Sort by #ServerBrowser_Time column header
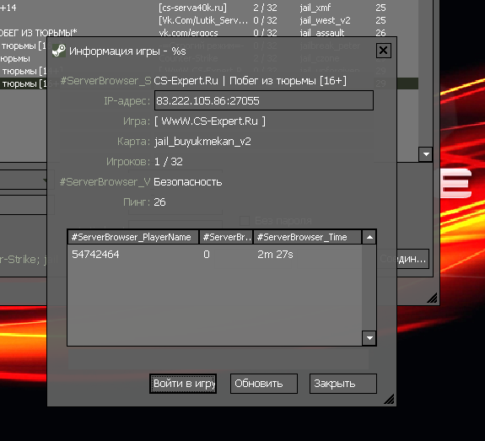Viewport: 485px width, 441px height. [x=307, y=237]
